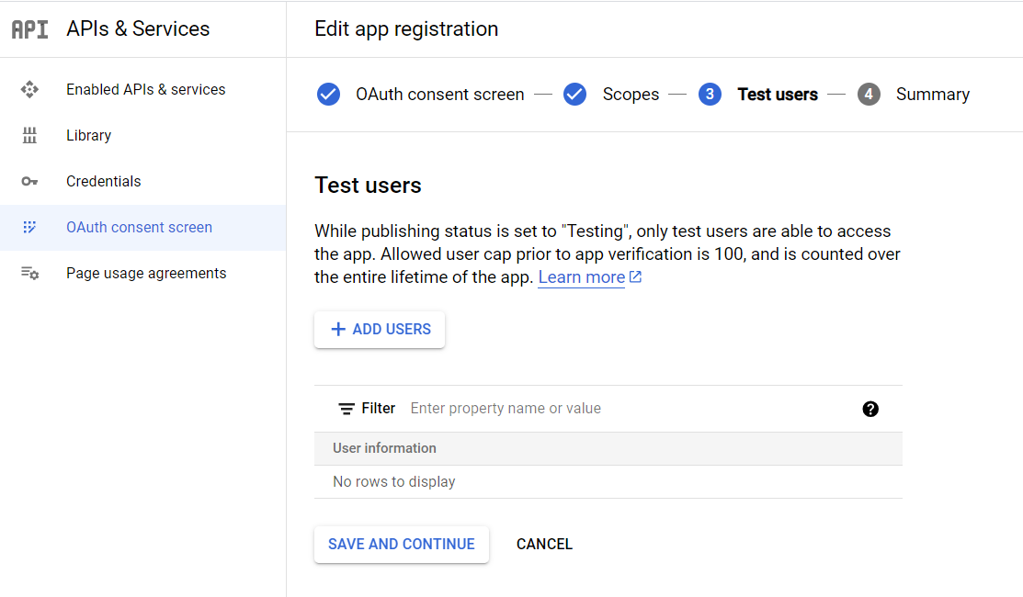Click the OAuth consent screen step checkmark
Screen dimensions: 1023x597
(328, 95)
